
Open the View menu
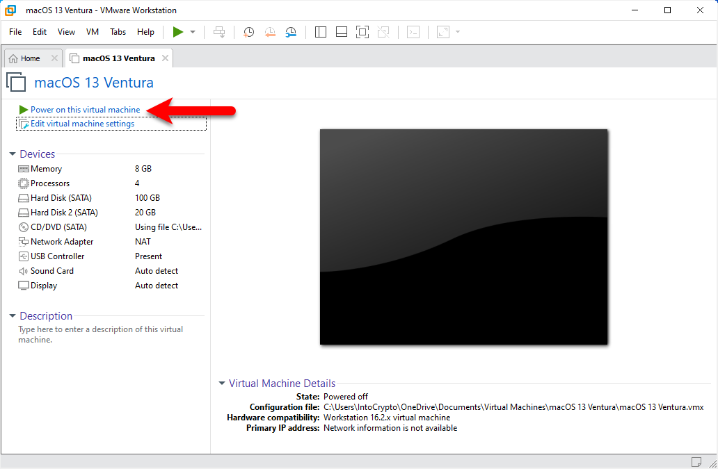click(66, 32)
